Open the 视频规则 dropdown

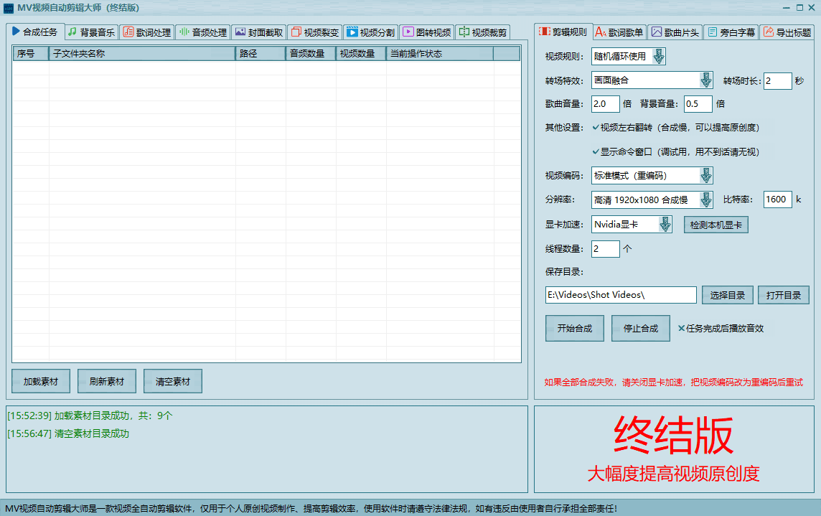point(658,57)
